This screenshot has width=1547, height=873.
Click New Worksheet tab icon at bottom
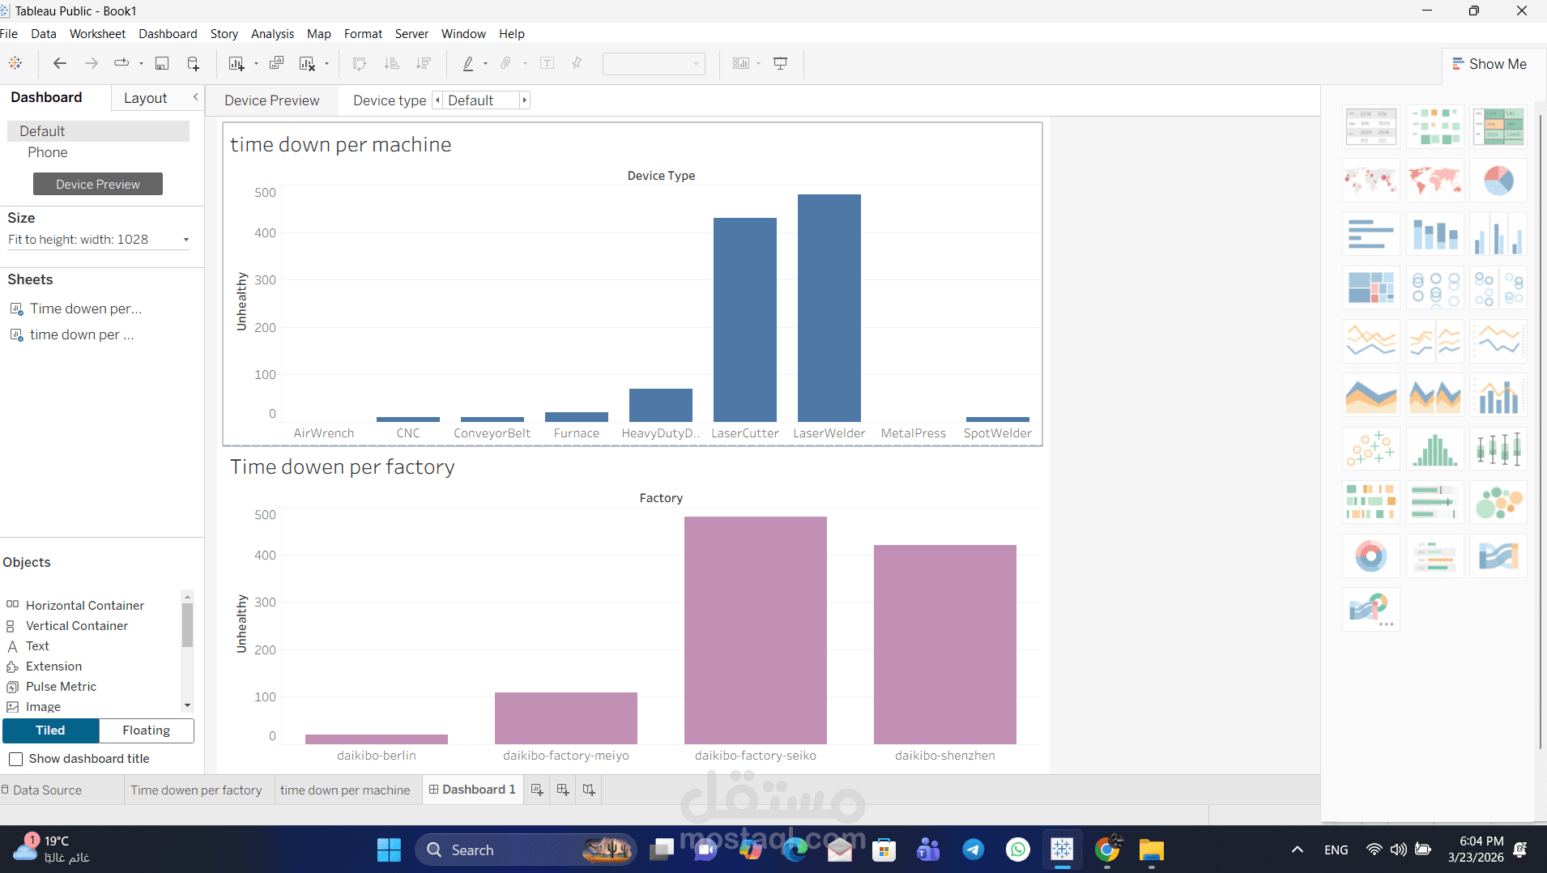[x=537, y=790]
